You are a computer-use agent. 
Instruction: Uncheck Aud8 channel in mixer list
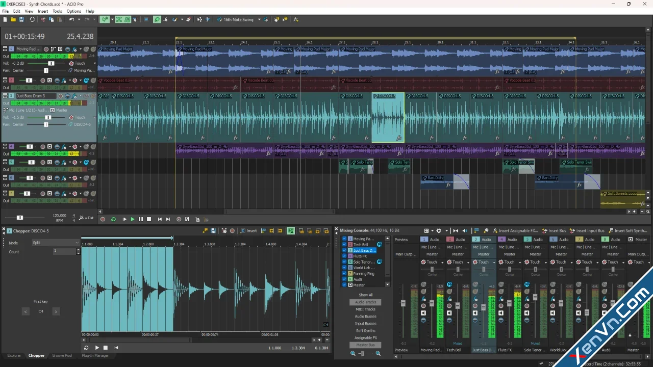pyautogui.click(x=344, y=279)
